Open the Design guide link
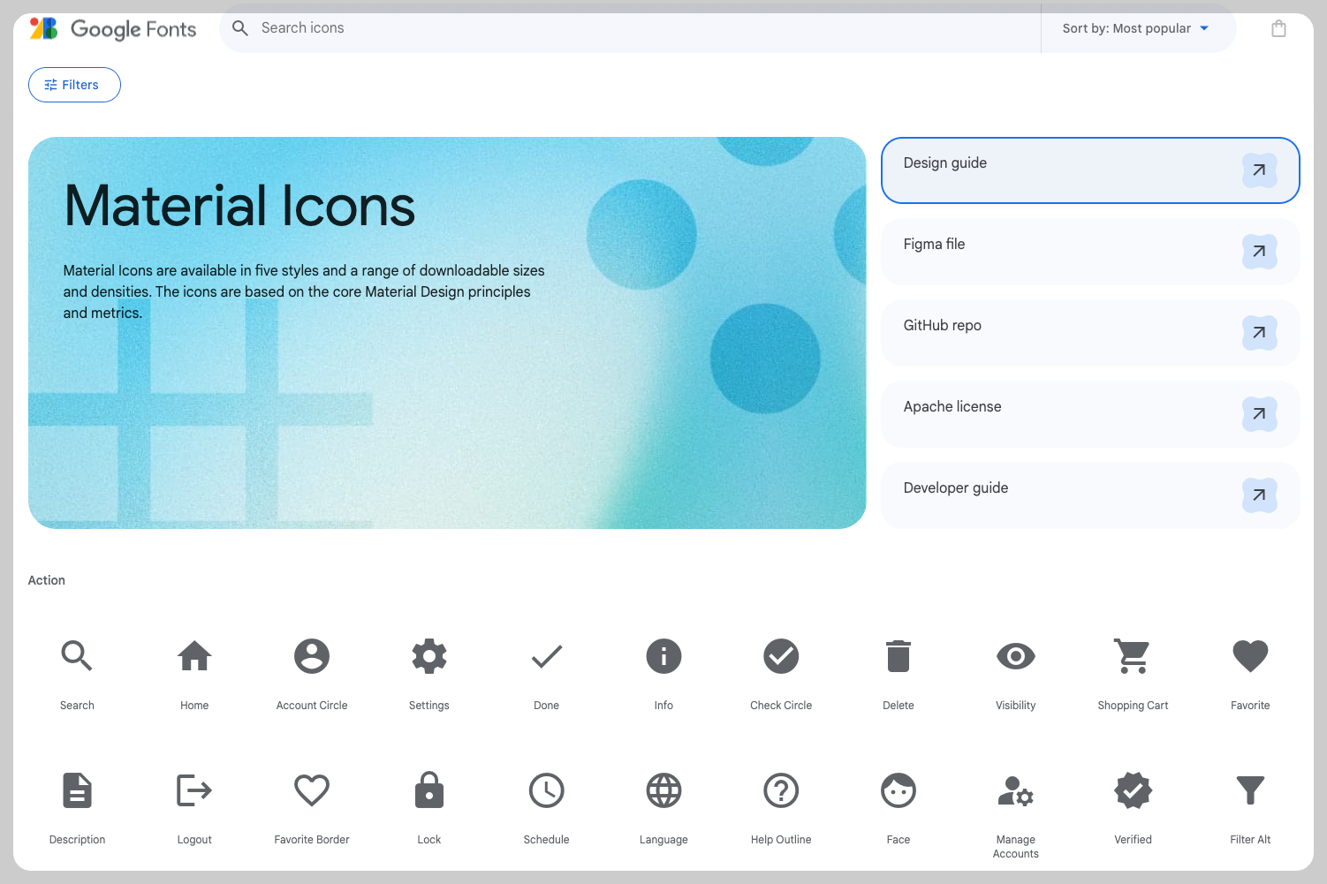 1090,170
